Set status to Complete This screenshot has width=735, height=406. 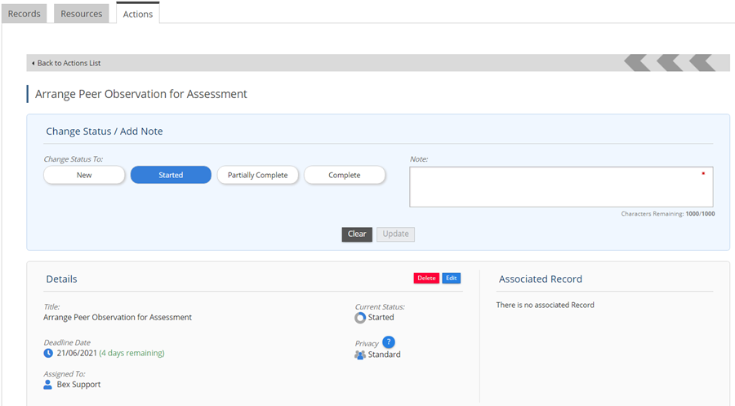click(x=345, y=175)
